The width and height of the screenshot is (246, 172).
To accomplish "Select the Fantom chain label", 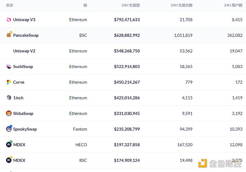I will (x=80, y=129).
